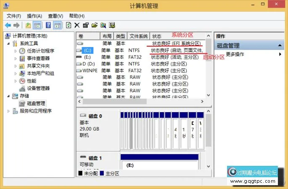Collapse the 磁盘管理 actions section arrow
This screenshot has width=288, height=189.
(280, 45)
